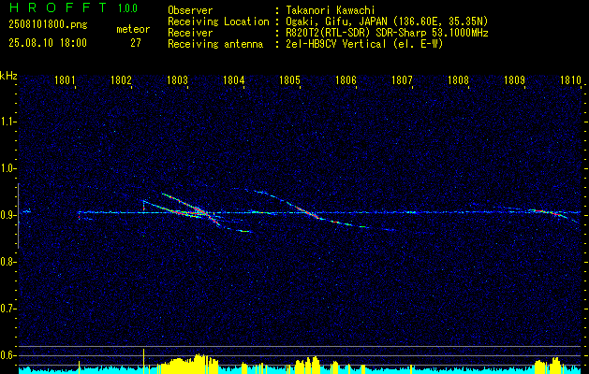Click the 1810 time axis label
The image size is (589, 374).
pos(571,79)
